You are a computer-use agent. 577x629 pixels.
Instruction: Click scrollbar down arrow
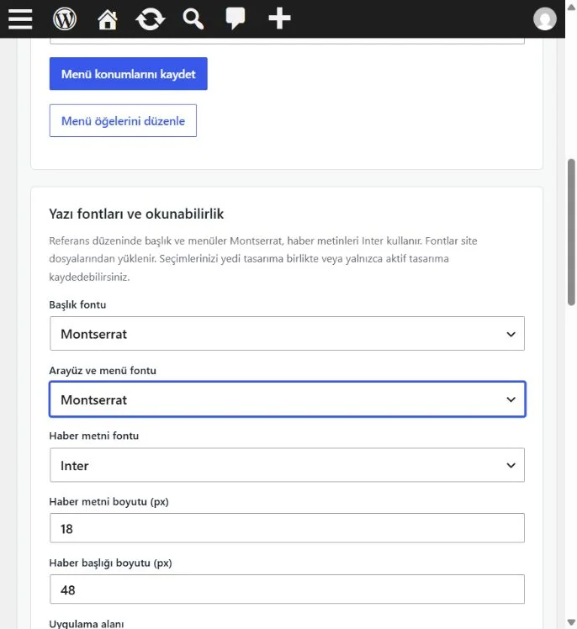pyautogui.click(x=571, y=621)
